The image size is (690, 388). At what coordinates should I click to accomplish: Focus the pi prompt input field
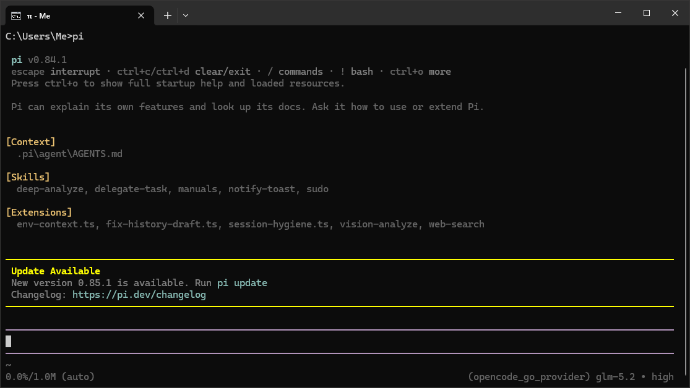pyautogui.click(x=340, y=342)
